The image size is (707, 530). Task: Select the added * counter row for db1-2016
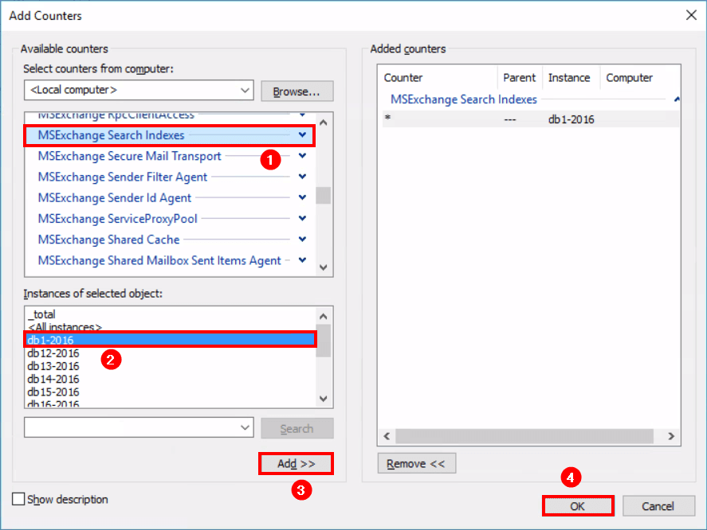point(531,119)
